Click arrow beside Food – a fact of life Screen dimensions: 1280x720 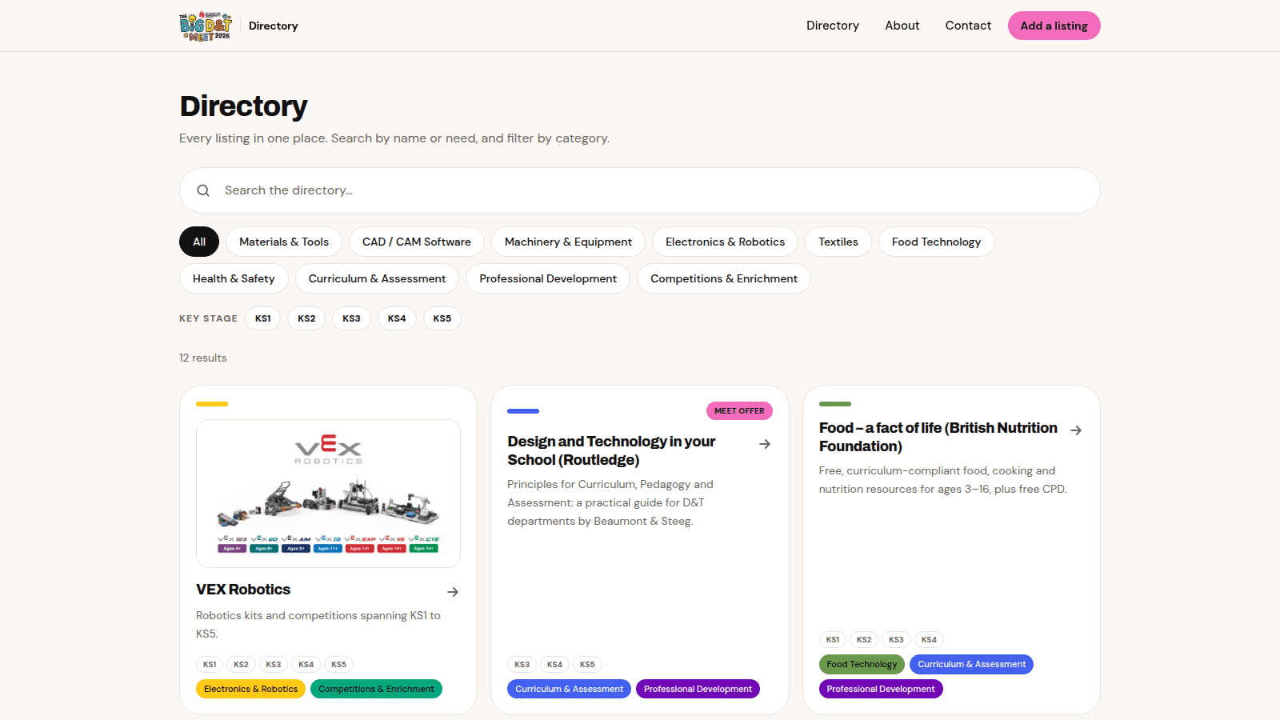point(1076,430)
